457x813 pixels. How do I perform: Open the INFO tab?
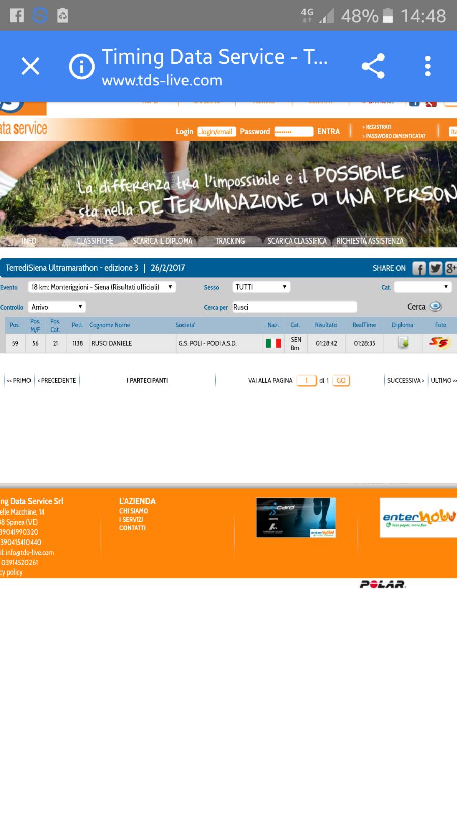coord(29,241)
